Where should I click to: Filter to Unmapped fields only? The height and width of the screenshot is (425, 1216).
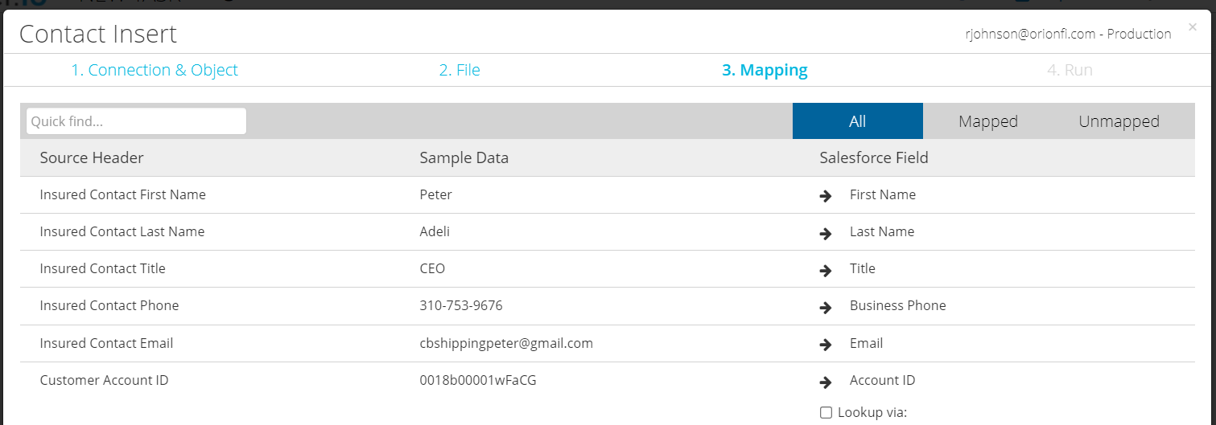click(x=1119, y=121)
